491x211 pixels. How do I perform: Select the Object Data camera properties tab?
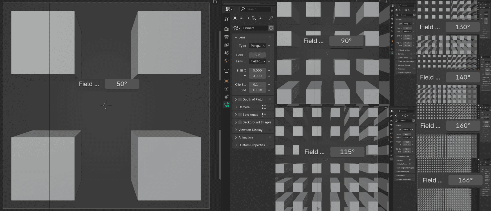tap(226, 105)
